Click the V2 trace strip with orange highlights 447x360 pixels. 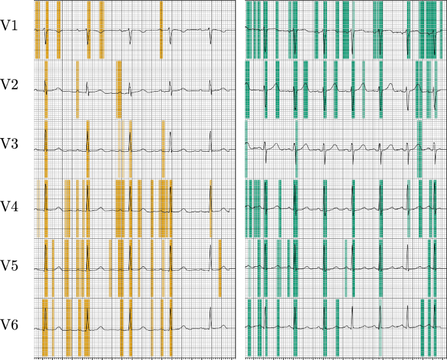135,89
